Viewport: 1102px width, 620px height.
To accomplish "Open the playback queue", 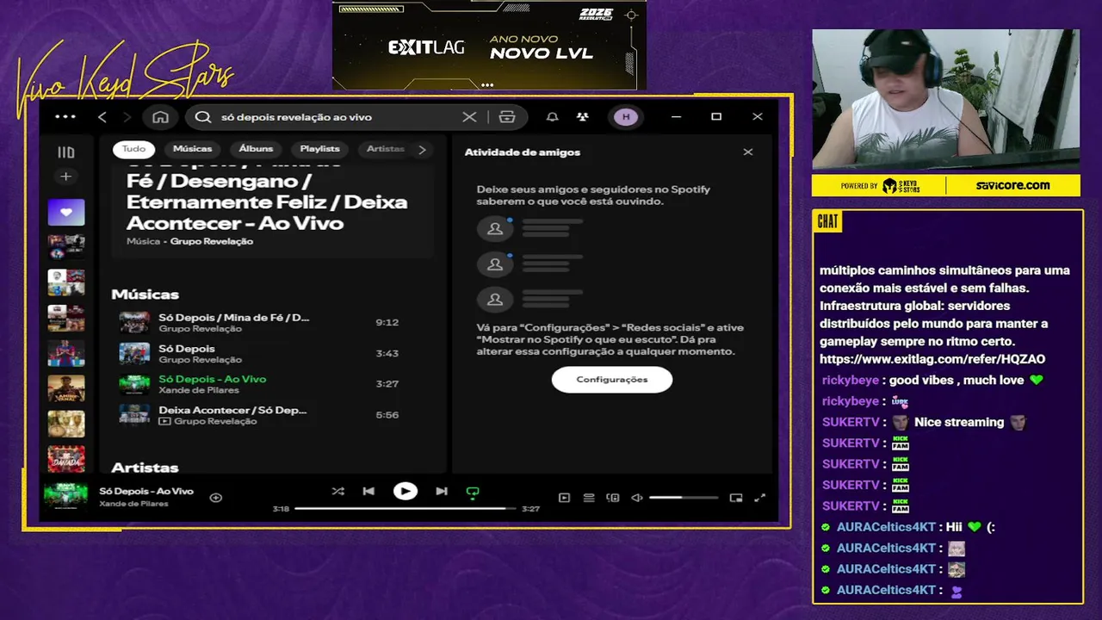I will [589, 498].
